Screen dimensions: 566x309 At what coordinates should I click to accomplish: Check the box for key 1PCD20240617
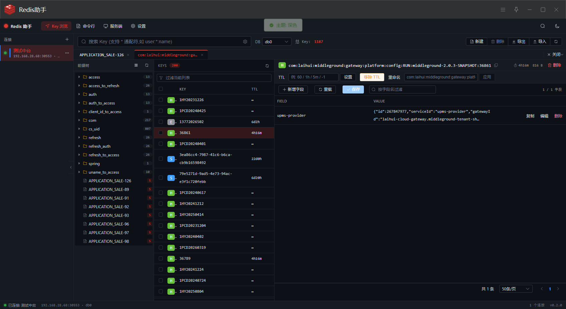click(161, 193)
